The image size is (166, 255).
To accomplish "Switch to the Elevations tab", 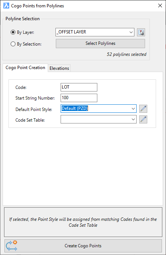I will click(x=59, y=68).
